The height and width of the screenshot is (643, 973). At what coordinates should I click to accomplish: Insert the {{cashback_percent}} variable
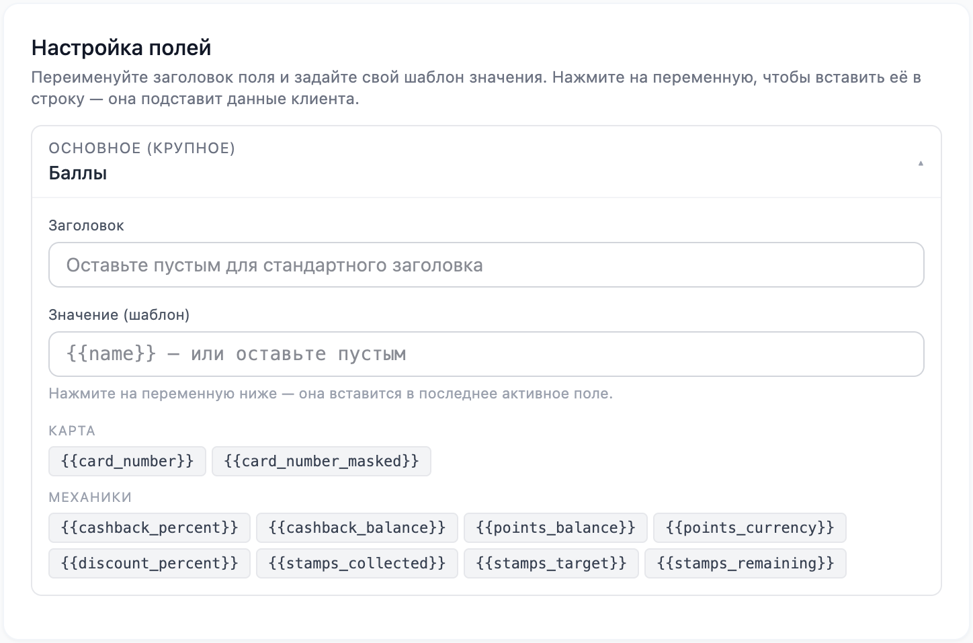149,528
